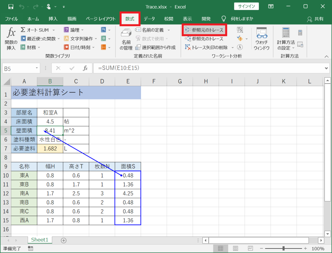The width and height of the screenshot is (332, 253).
Task: Open 名前の管理 name manager
Action: [126, 39]
